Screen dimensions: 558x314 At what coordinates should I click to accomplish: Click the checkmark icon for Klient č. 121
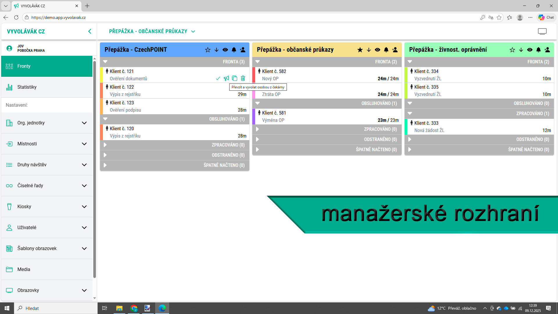(218, 78)
